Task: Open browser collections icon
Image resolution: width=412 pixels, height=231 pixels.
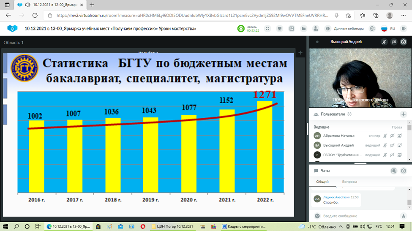Action: [376, 16]
